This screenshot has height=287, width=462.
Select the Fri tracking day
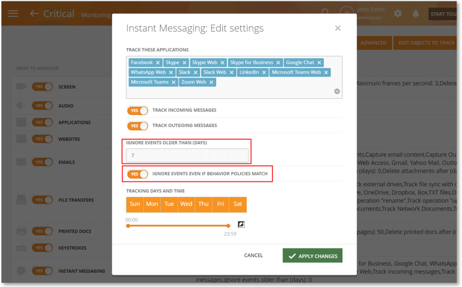pos(220,204)
